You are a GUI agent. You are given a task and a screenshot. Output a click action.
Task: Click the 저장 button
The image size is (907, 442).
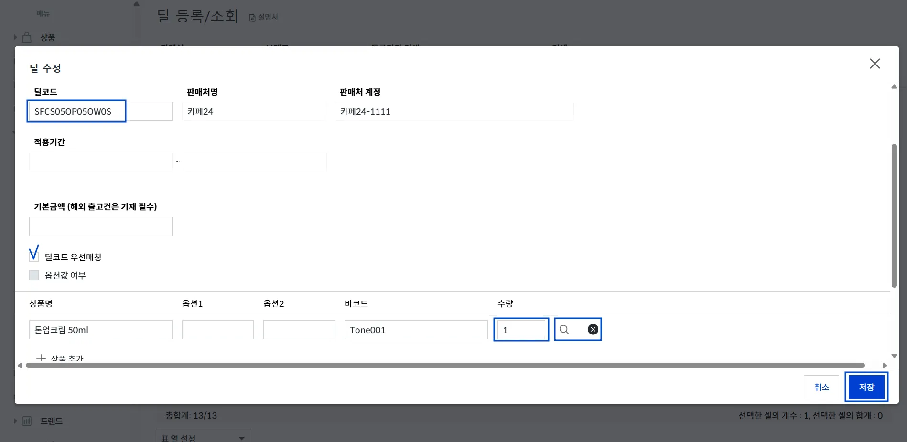point(866,387)
